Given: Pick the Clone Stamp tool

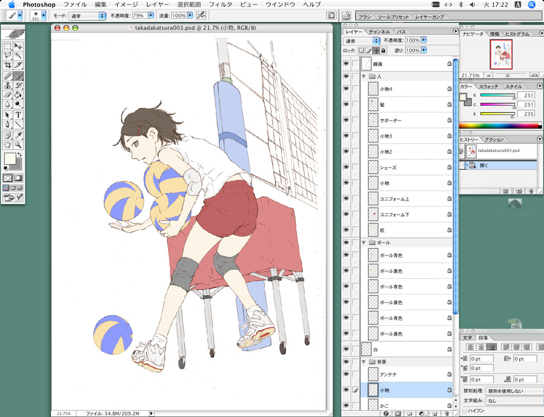Looking at the screenshot, I should [x=8, y=85].
